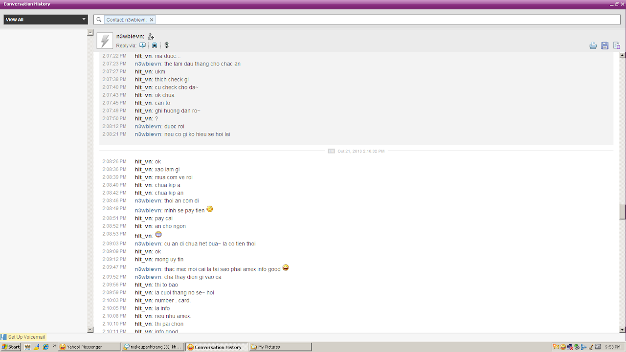Switch to the makeupanhtrang chat taskbar button

pos(153,347)
